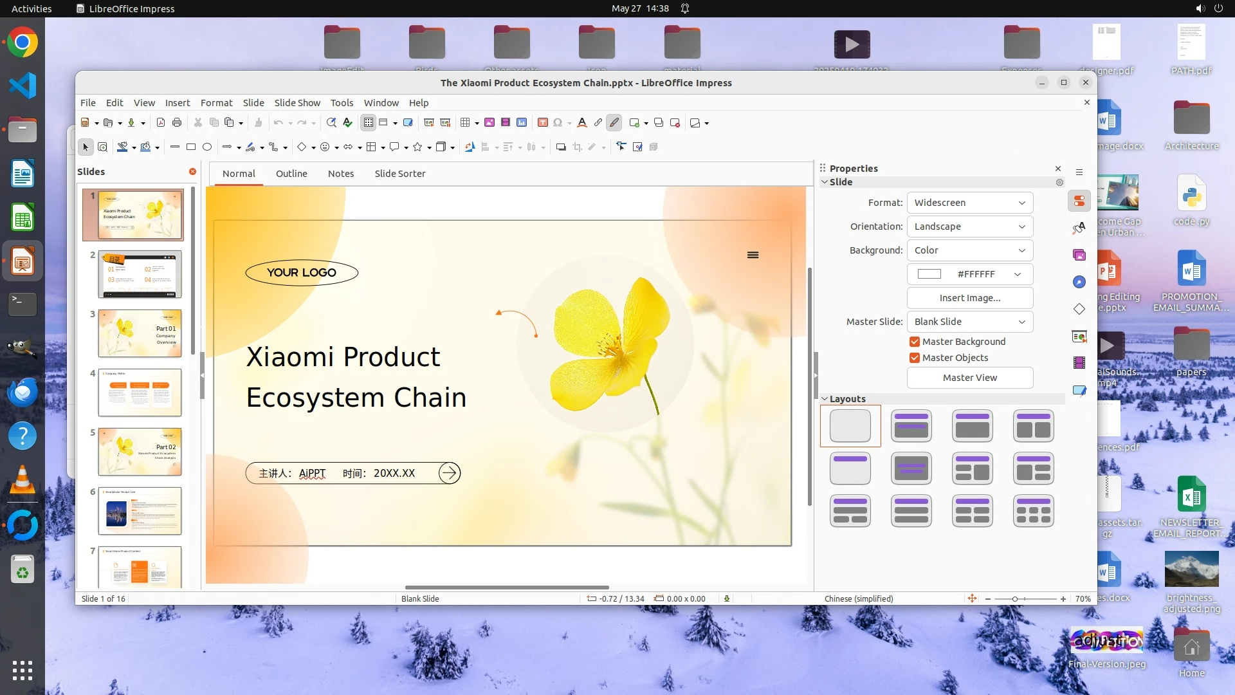
Task: Select the Rectangle drawing tool
Action: click(x=191, y=147)
